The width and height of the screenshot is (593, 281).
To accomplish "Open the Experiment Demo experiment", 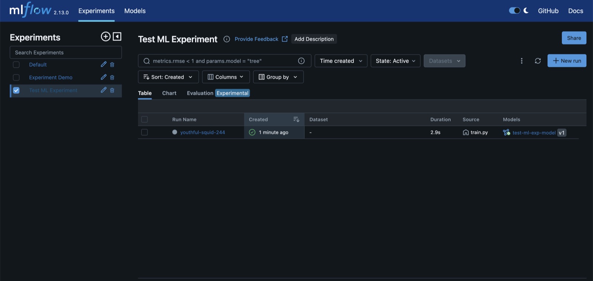I will coord(51,77).
